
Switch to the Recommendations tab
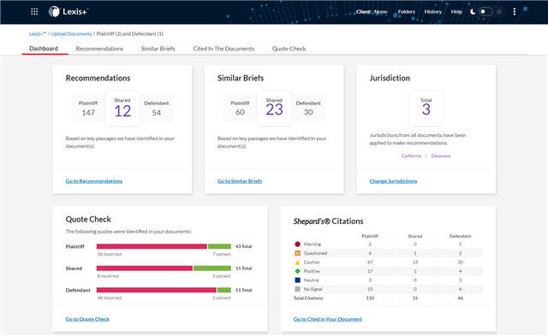coord(99,49)
